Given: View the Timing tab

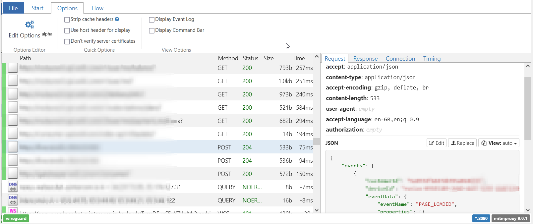Looking at the screenshot, I should click(432, 58).
